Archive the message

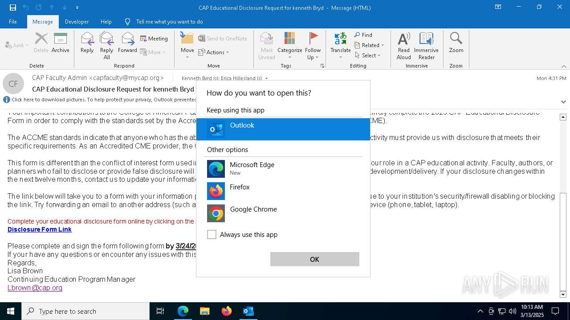(61, 43)
